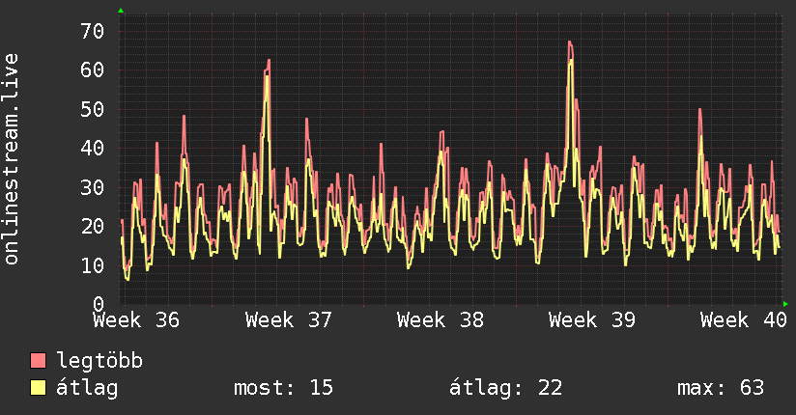Click the Week 36 x-axis label
The image size is (796, 415).
pos(136,320)
